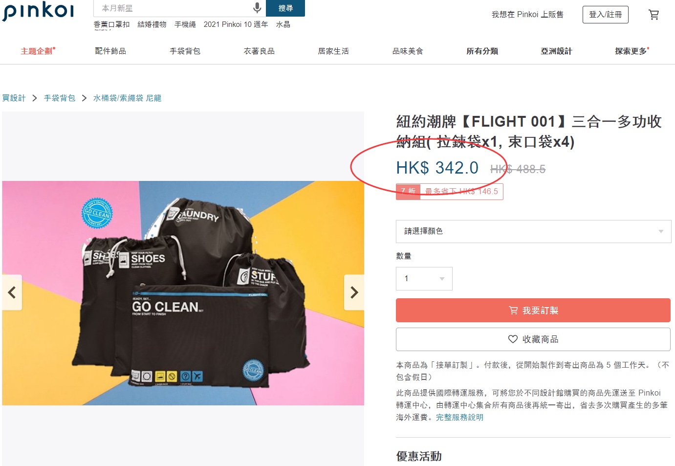Go to 水桶袋/索繩袋 breadcrumb
Viewport: 675px width, 466px height.
[x=118, y=98]
